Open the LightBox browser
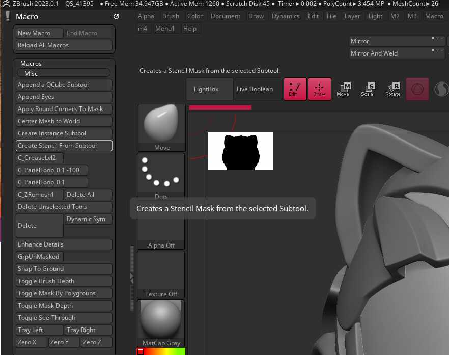 210,89
